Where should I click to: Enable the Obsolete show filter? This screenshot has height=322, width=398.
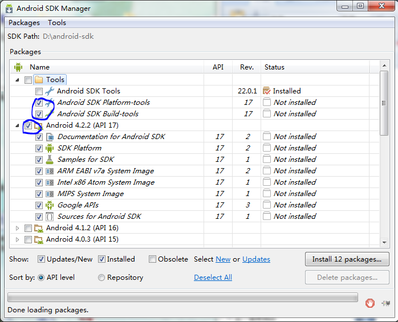tap(152, 259)
